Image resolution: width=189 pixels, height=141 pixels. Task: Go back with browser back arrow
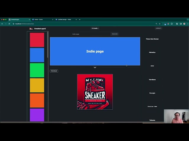(2, 24)
